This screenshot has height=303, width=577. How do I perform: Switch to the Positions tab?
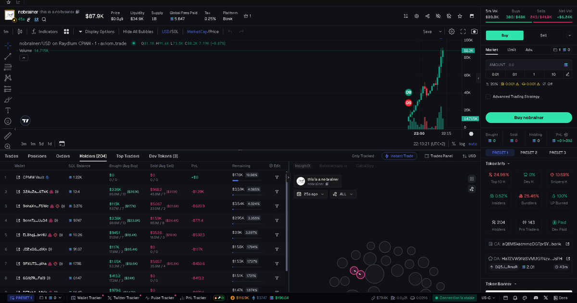click(37, 156)
